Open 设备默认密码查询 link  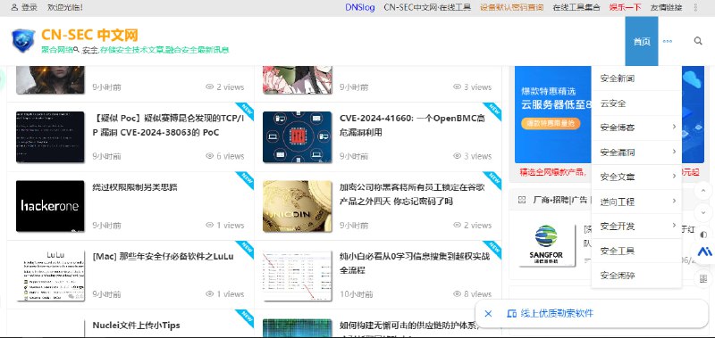pyautogui.click(x=511, y=7)
